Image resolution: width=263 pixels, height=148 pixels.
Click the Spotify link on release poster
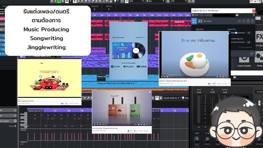pyautogui.click(x=116, y=67)
